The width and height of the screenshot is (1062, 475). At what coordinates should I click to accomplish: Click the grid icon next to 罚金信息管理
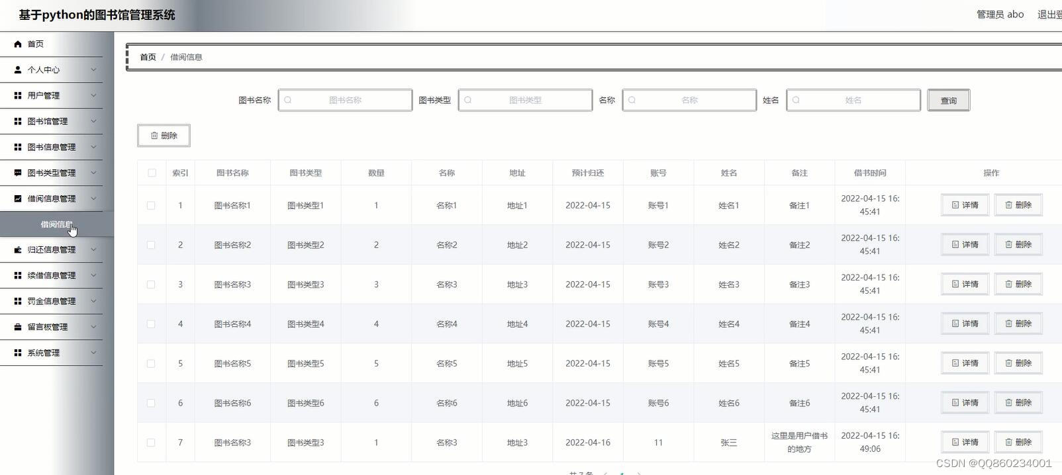pos(18,301)
